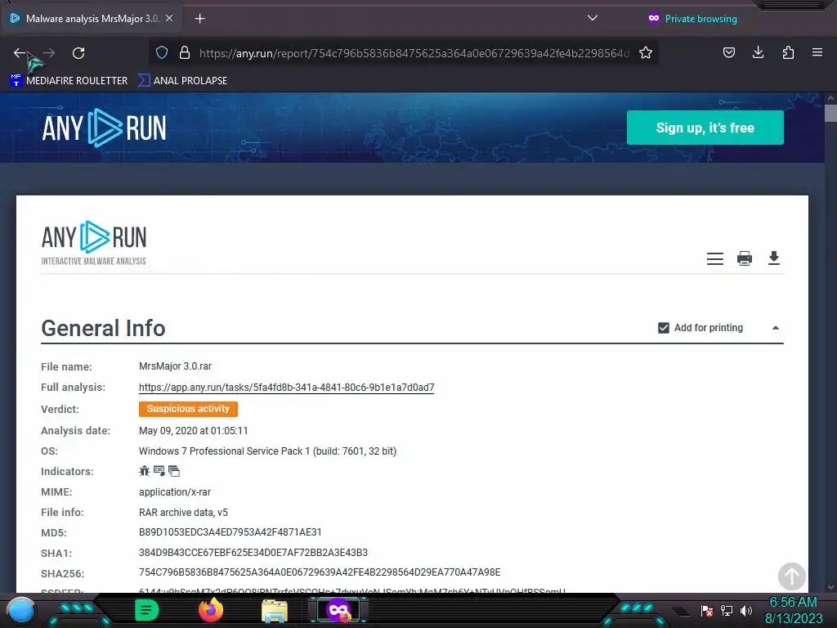This screenshot has width=837, height=628.
Task: Open the Start orb on taskbar
Action: [x=21, y=610]
